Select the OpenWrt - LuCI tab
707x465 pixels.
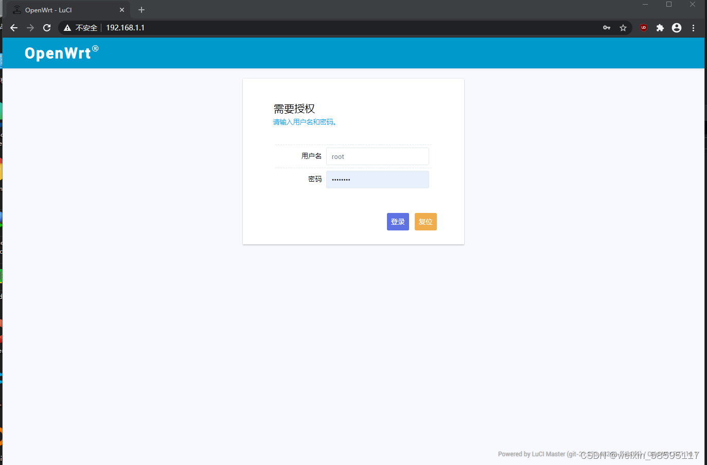click(67, 10)
